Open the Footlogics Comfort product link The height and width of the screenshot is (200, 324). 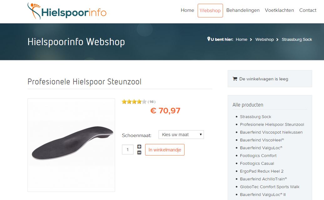pyautogui.click(x=258, y=156)
